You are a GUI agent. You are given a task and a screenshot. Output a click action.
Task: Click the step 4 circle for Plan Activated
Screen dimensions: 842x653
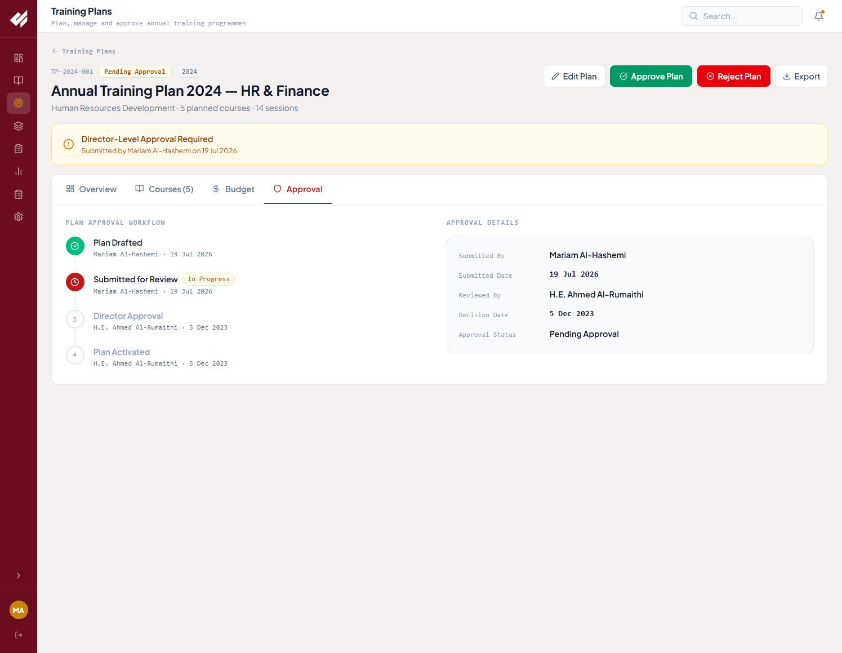click(75, 356)
